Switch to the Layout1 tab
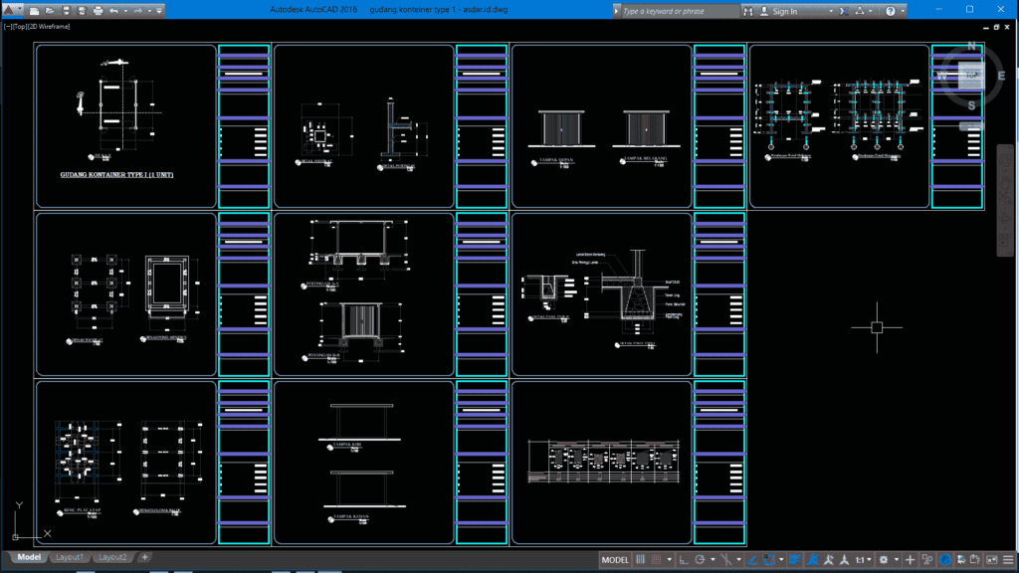Viewport: 1019px width, 573px height. (69, 557)
